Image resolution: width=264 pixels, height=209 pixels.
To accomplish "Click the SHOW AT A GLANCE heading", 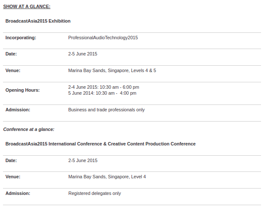I will coord(27,6).
